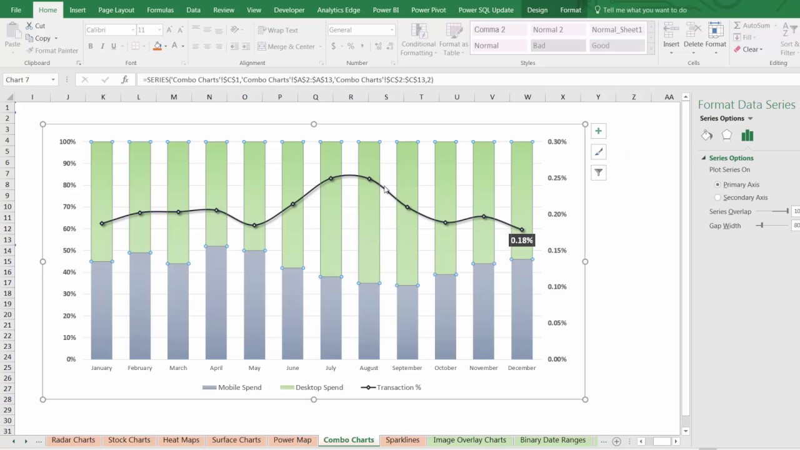The height and width of the screenshot is (450, 800).
Task: Open the Font name Calibri dropdown
Action: click(133, 30)
